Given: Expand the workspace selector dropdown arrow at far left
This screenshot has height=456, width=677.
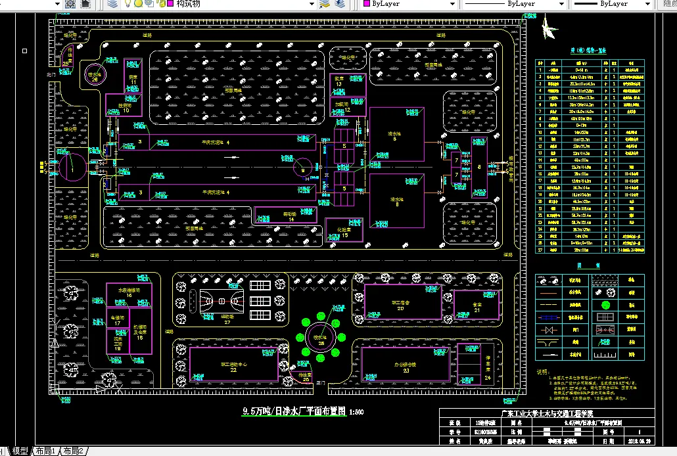Looking at the screenshot, I should 57,4.
